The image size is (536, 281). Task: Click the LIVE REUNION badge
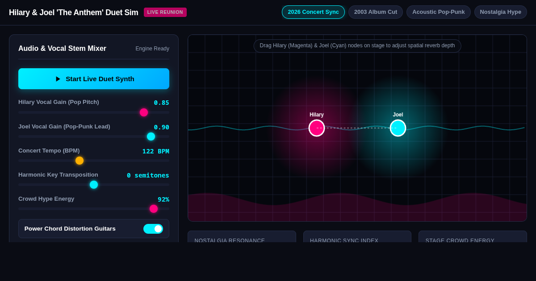(165, 12)
